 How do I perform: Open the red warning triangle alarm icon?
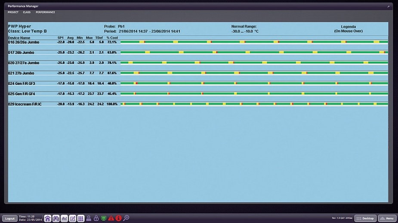tap(111, 218)
